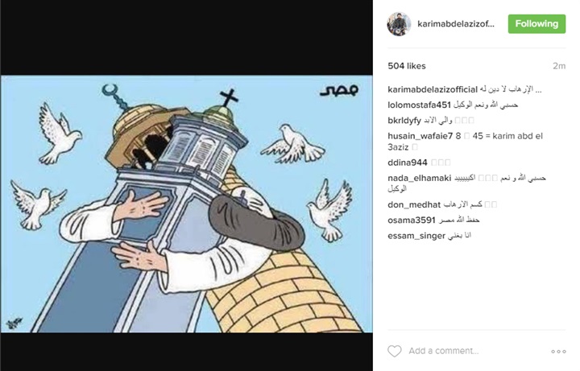580x371 pixels.
Task: Click karimabdelazizofficial in the caption
Action: (433, 89)
